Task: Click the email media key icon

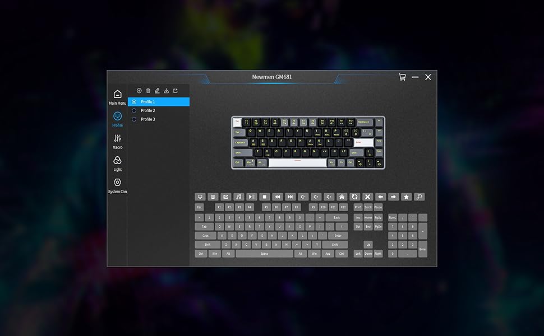Action: click(x=225, y=197)
